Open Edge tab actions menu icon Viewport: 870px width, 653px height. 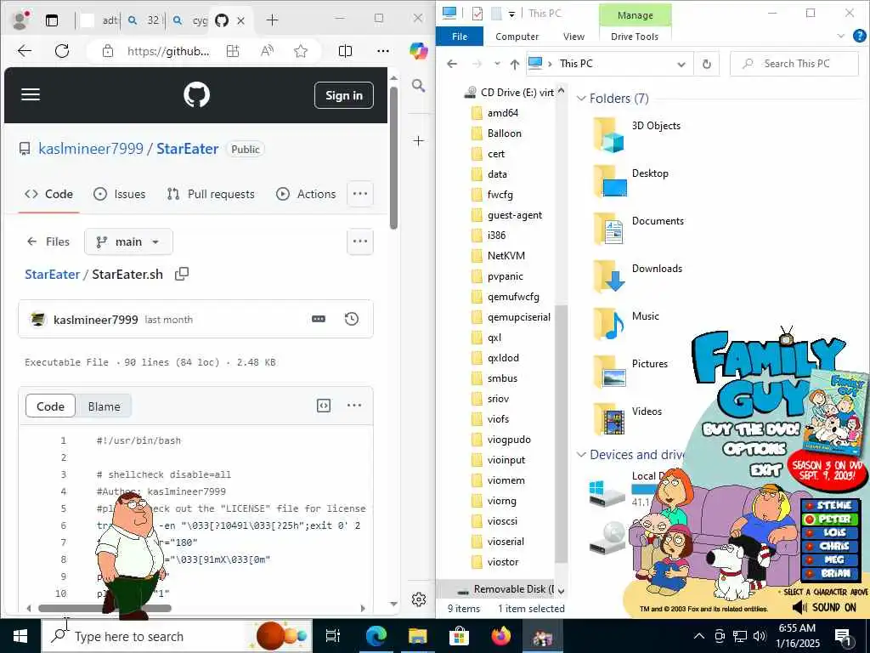click(x=52, y=20)
